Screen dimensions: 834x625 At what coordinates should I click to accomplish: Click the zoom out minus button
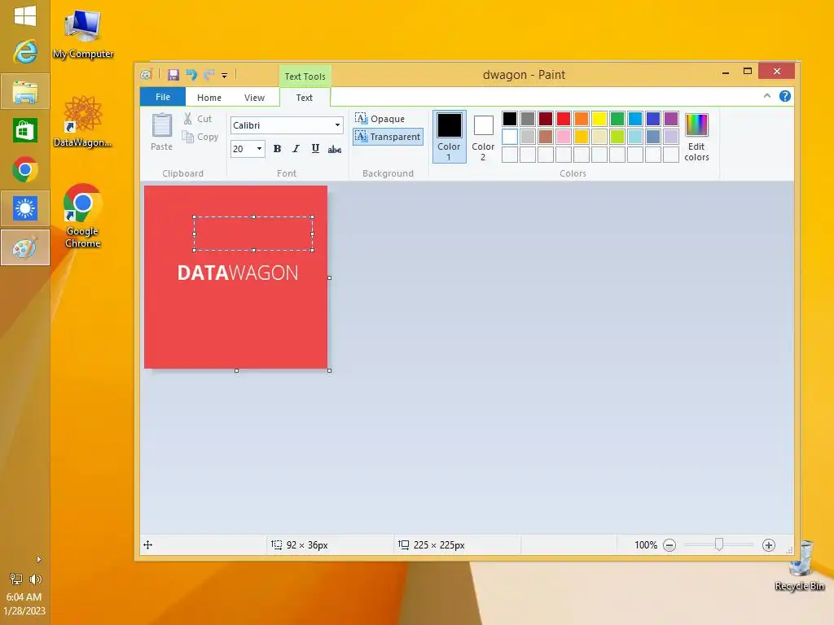669,545
